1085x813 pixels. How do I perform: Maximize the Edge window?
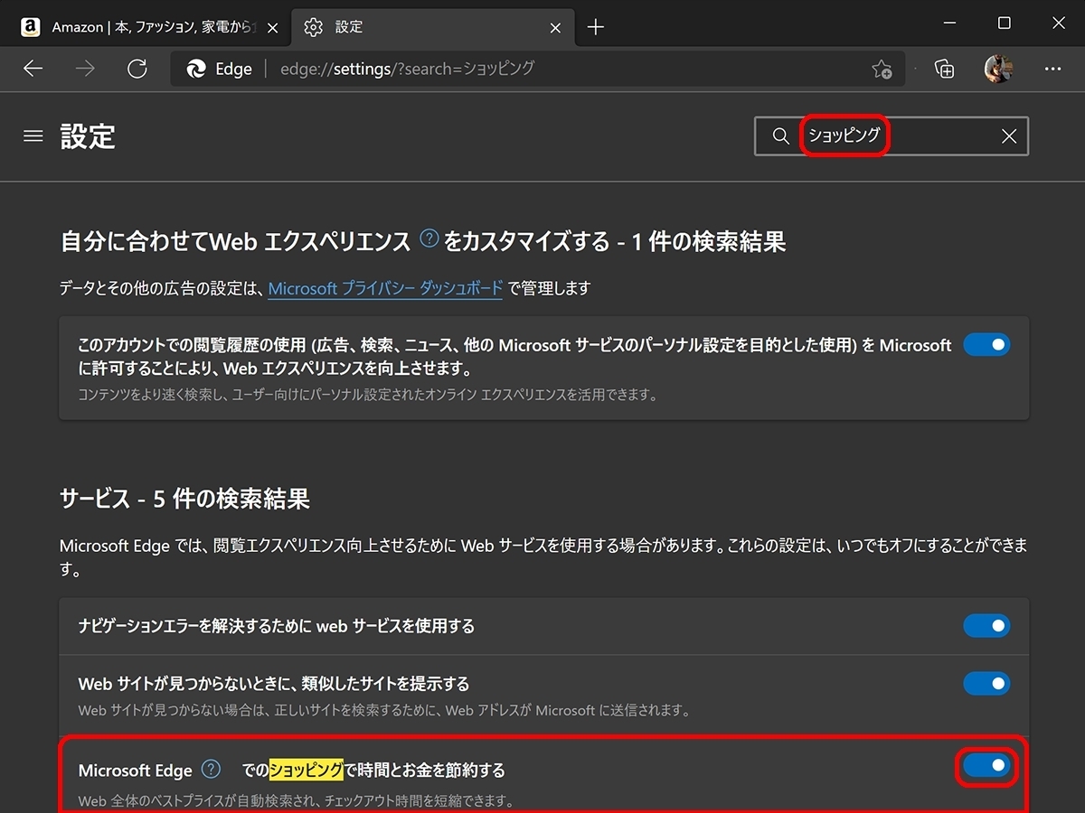pos(1004,23)
